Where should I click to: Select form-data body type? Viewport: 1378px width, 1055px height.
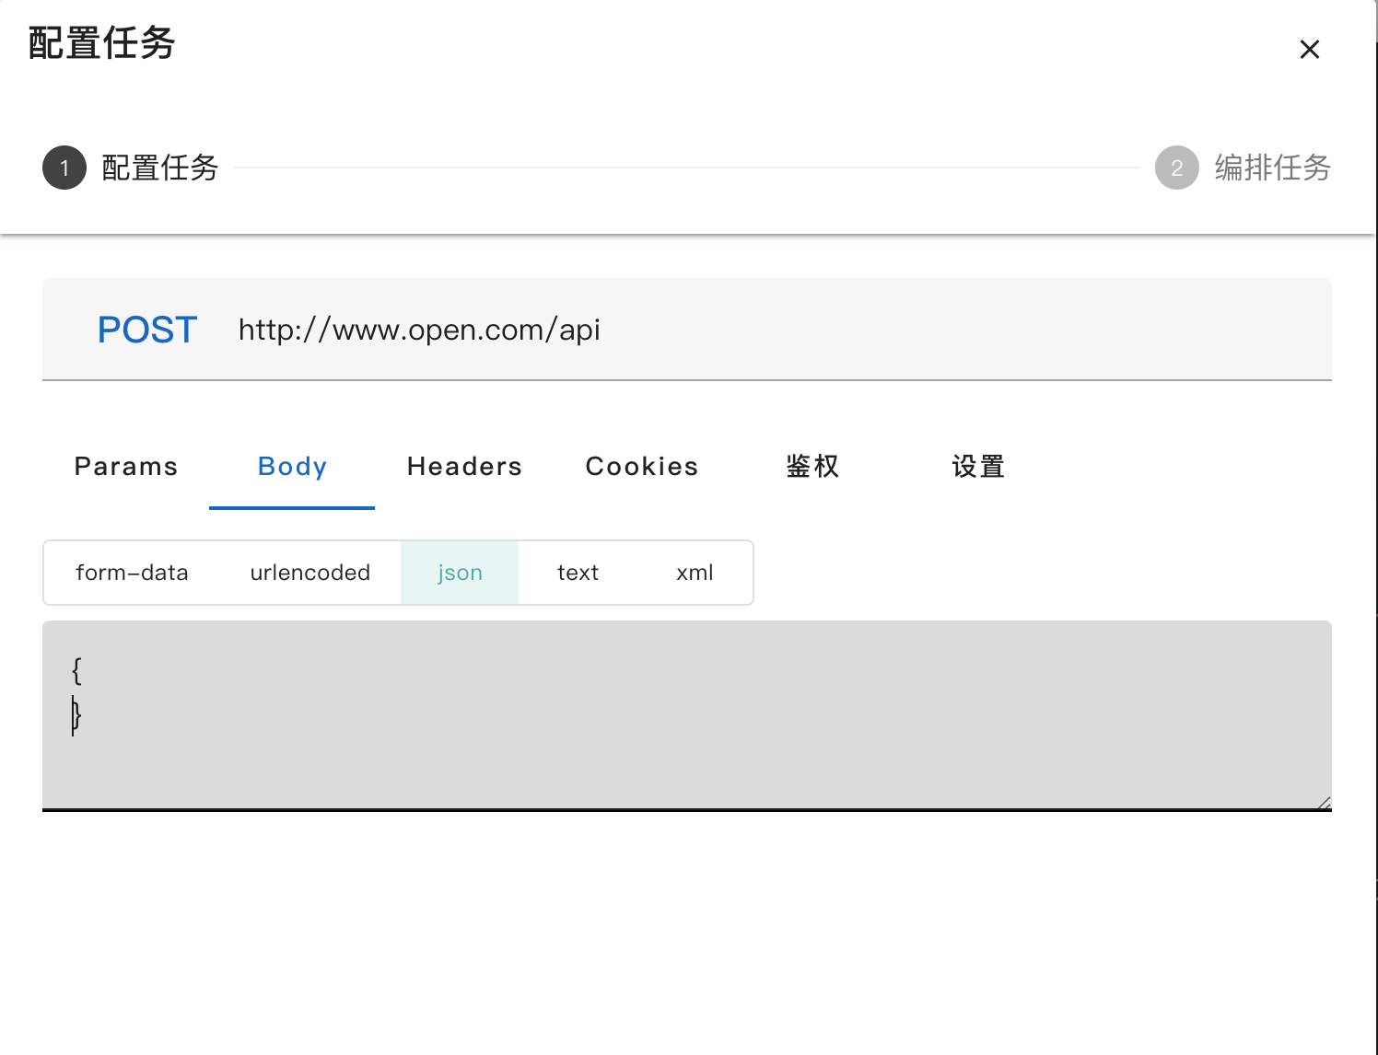pos(132,573)
